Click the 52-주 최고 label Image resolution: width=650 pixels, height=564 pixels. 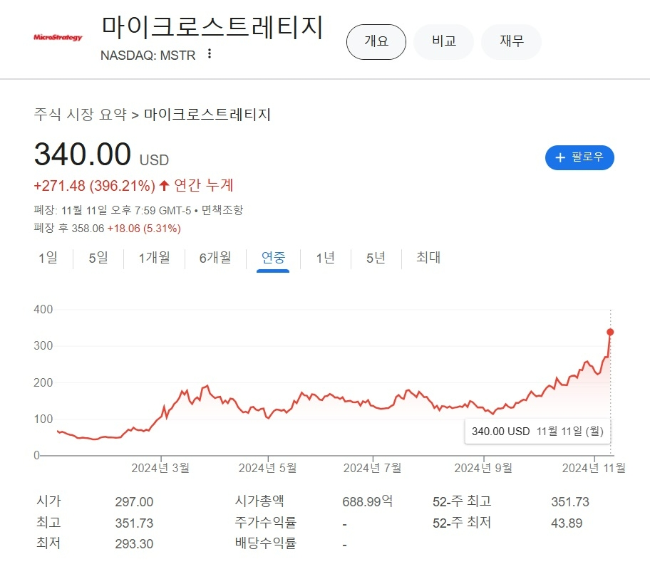point(462,501)
